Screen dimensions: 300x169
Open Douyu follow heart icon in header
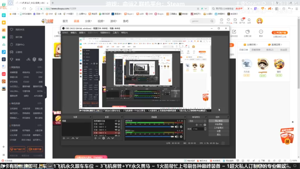click(x=228, y=21)
